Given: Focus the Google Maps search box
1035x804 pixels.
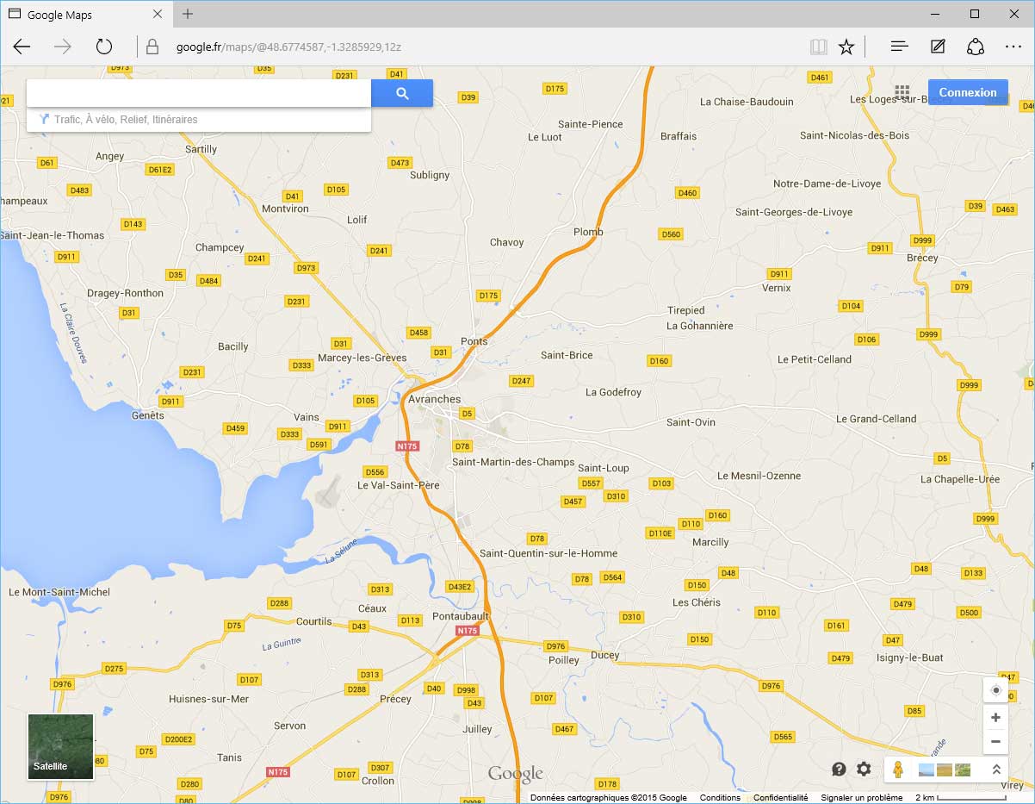Looking at the screenshot, I should tap(199, 93).
